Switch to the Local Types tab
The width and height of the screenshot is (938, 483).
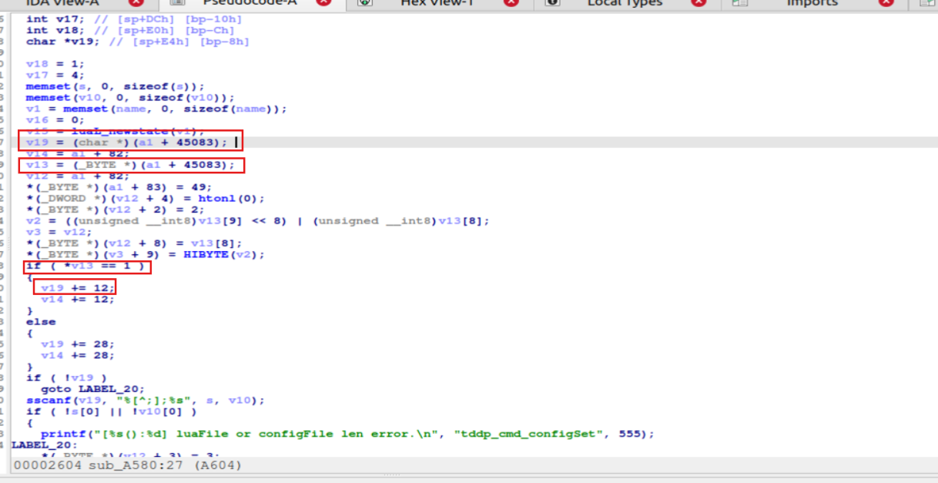point(625,3)
